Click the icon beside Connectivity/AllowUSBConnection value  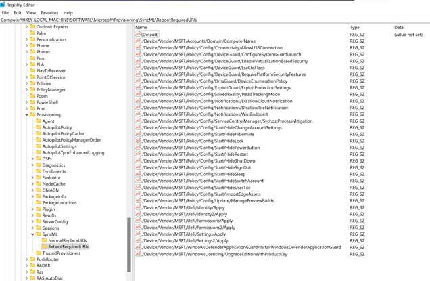pyautogui.click(x=138, y=47)
